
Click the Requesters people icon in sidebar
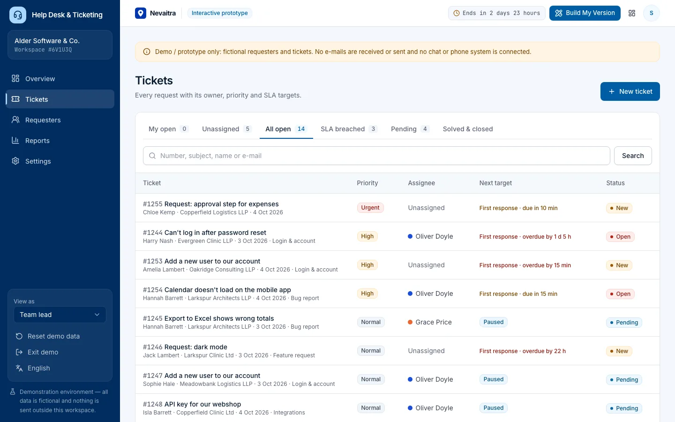[x=15, y=120]
